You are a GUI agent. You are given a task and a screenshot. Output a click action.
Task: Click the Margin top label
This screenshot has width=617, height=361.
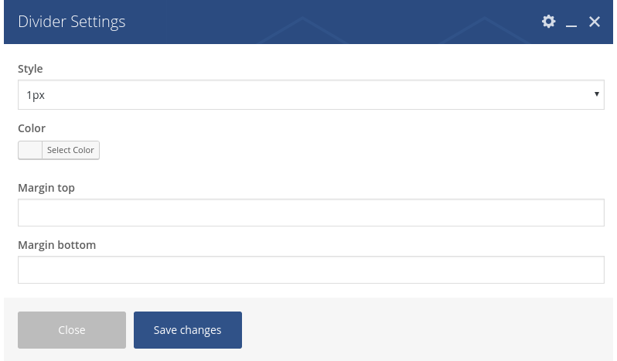point(46,187)
